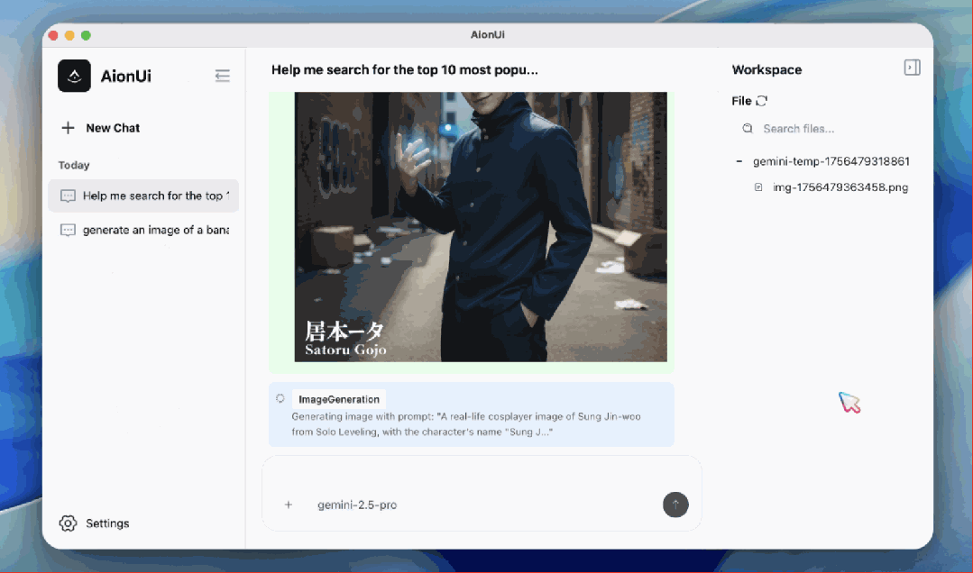973x573 pixels.
Task: Open Settings
Action: pos(95,523)
